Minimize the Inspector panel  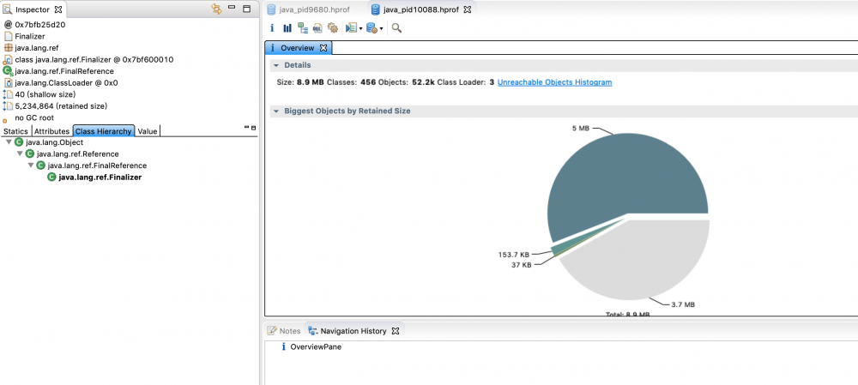click(x=232, y=8)
